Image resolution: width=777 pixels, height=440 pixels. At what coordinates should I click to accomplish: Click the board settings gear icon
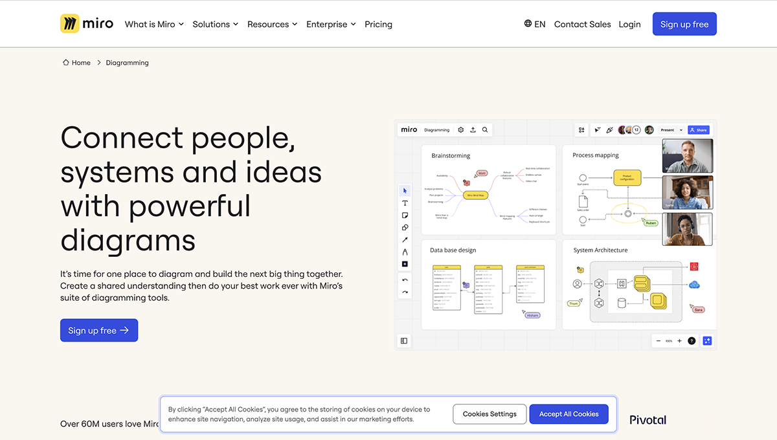point(461,130)
